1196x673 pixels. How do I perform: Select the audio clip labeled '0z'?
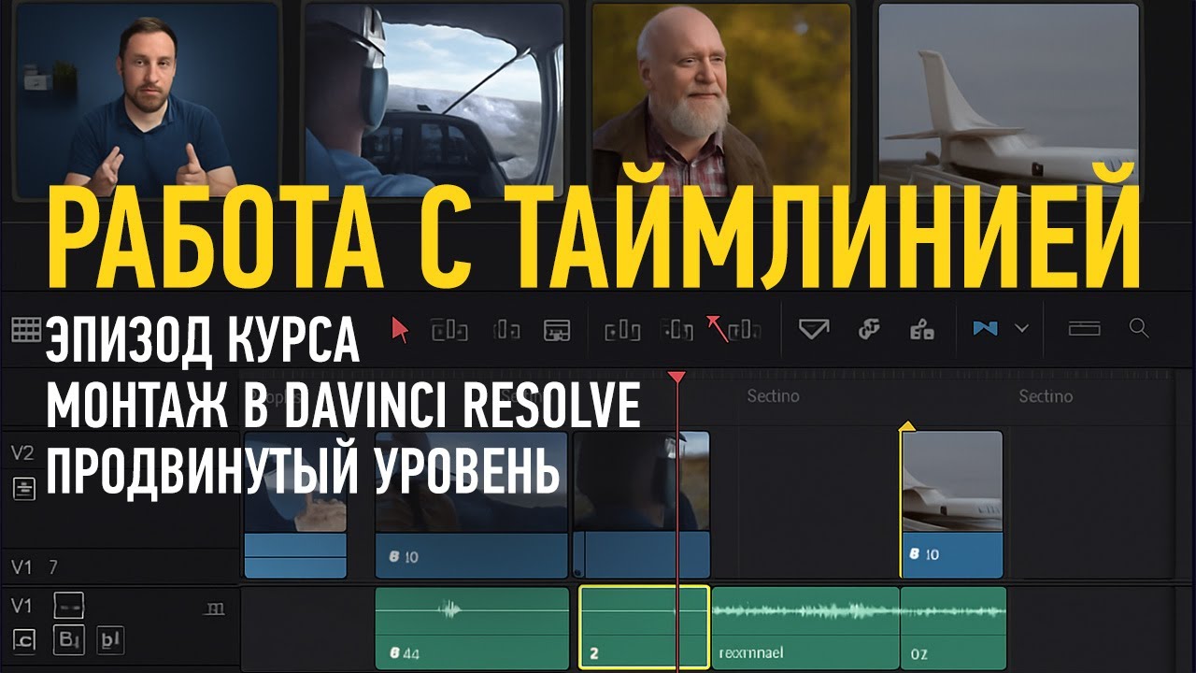pos(953,627)
